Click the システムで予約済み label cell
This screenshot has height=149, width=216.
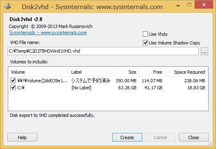(91, 81)
